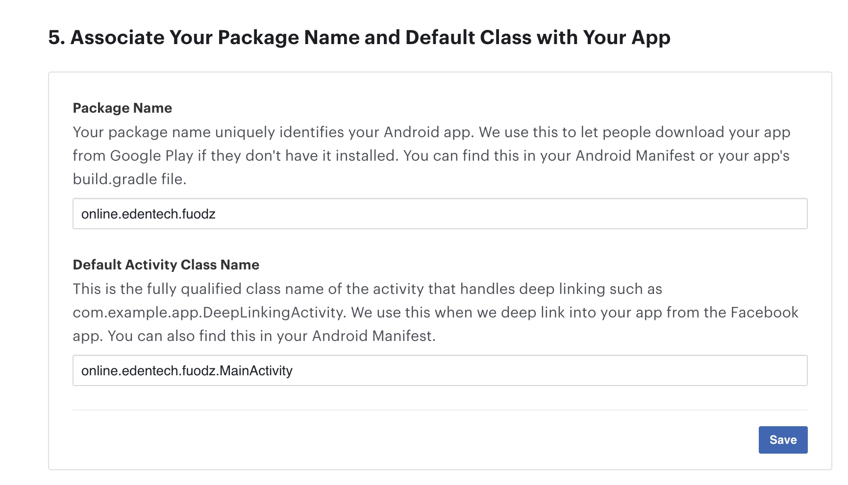Click the "Package Name" field label
The height and width of the screenshot is (485, 848).
[122, 108]
